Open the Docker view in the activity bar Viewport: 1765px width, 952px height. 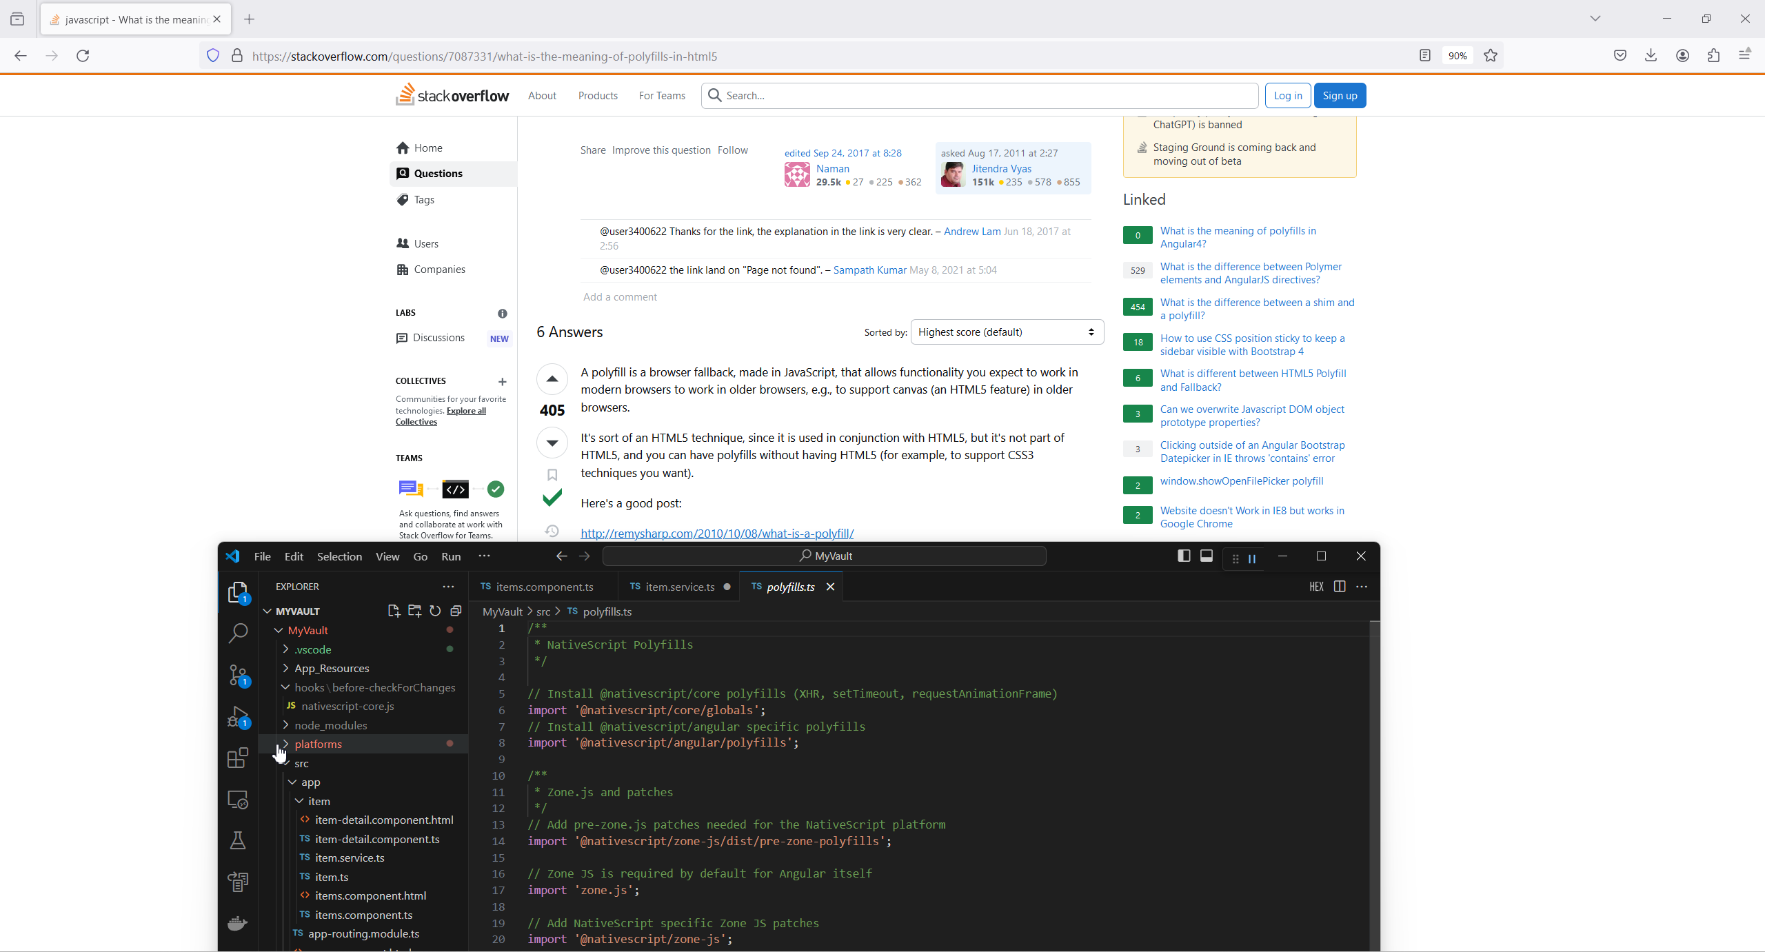click(238, 923)
